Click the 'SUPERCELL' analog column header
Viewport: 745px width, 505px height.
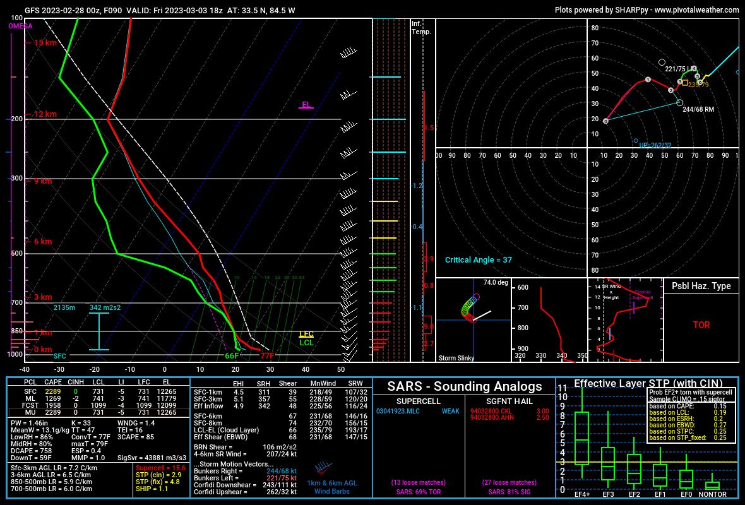point(418,401)
